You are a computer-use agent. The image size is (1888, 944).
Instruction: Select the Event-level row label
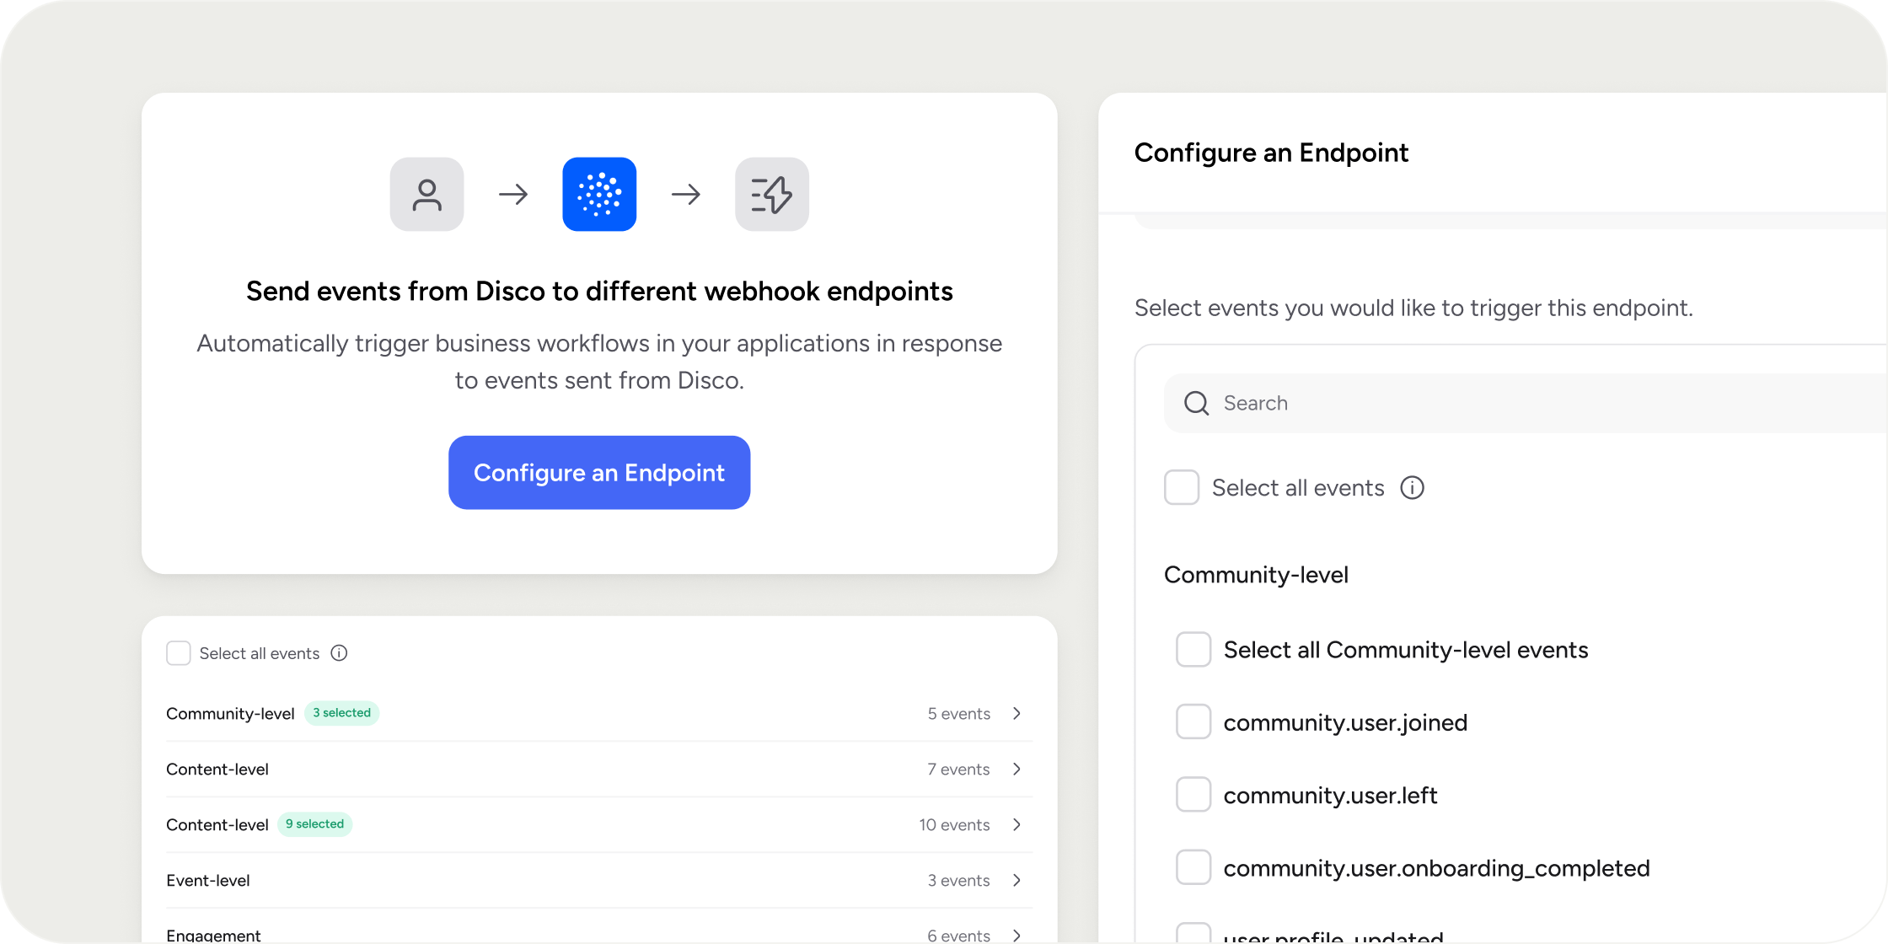point(208,881)
